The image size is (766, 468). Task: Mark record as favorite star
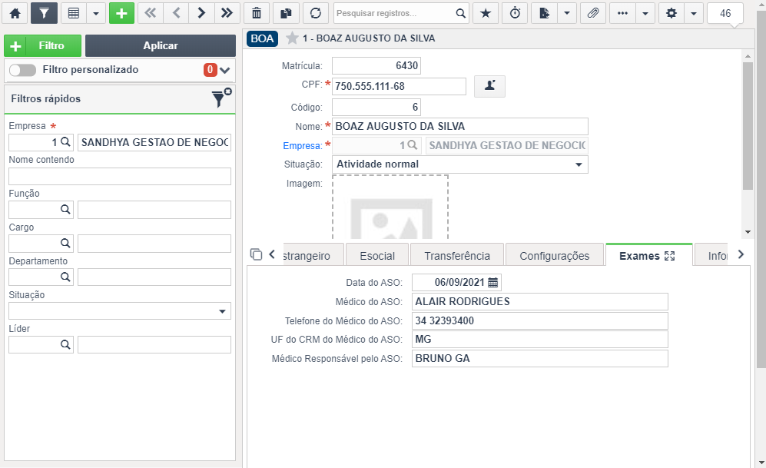point(292,38)
